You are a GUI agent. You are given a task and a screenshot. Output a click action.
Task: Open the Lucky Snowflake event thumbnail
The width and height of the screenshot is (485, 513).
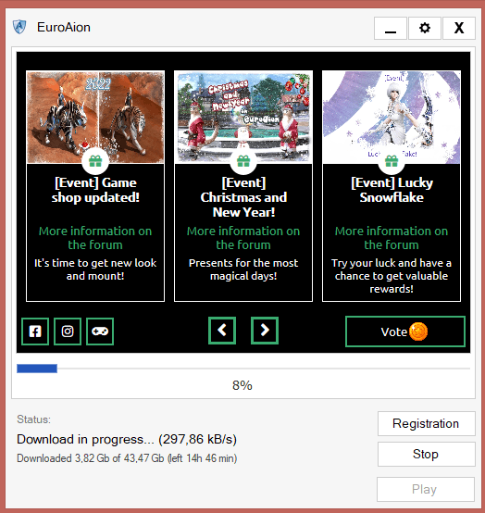392,117
